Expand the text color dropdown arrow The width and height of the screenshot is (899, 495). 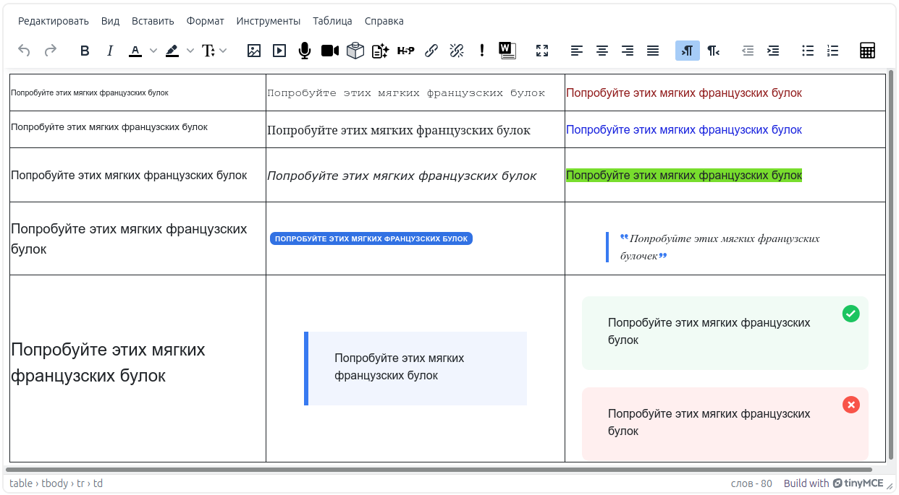coord(153,51)
